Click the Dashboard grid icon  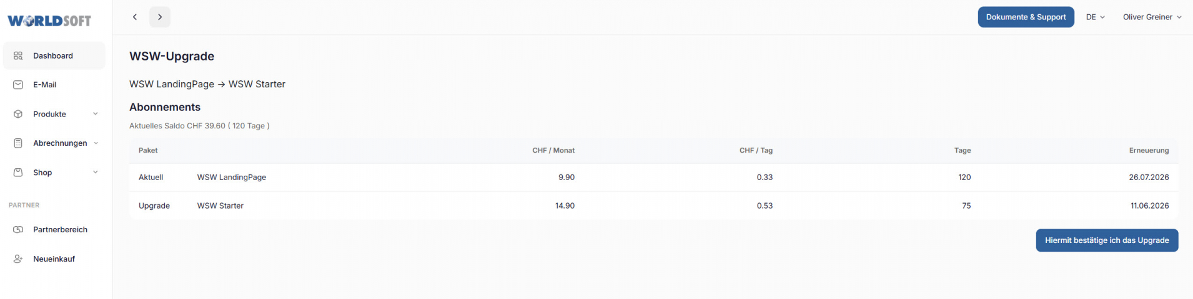click(18, 56)
